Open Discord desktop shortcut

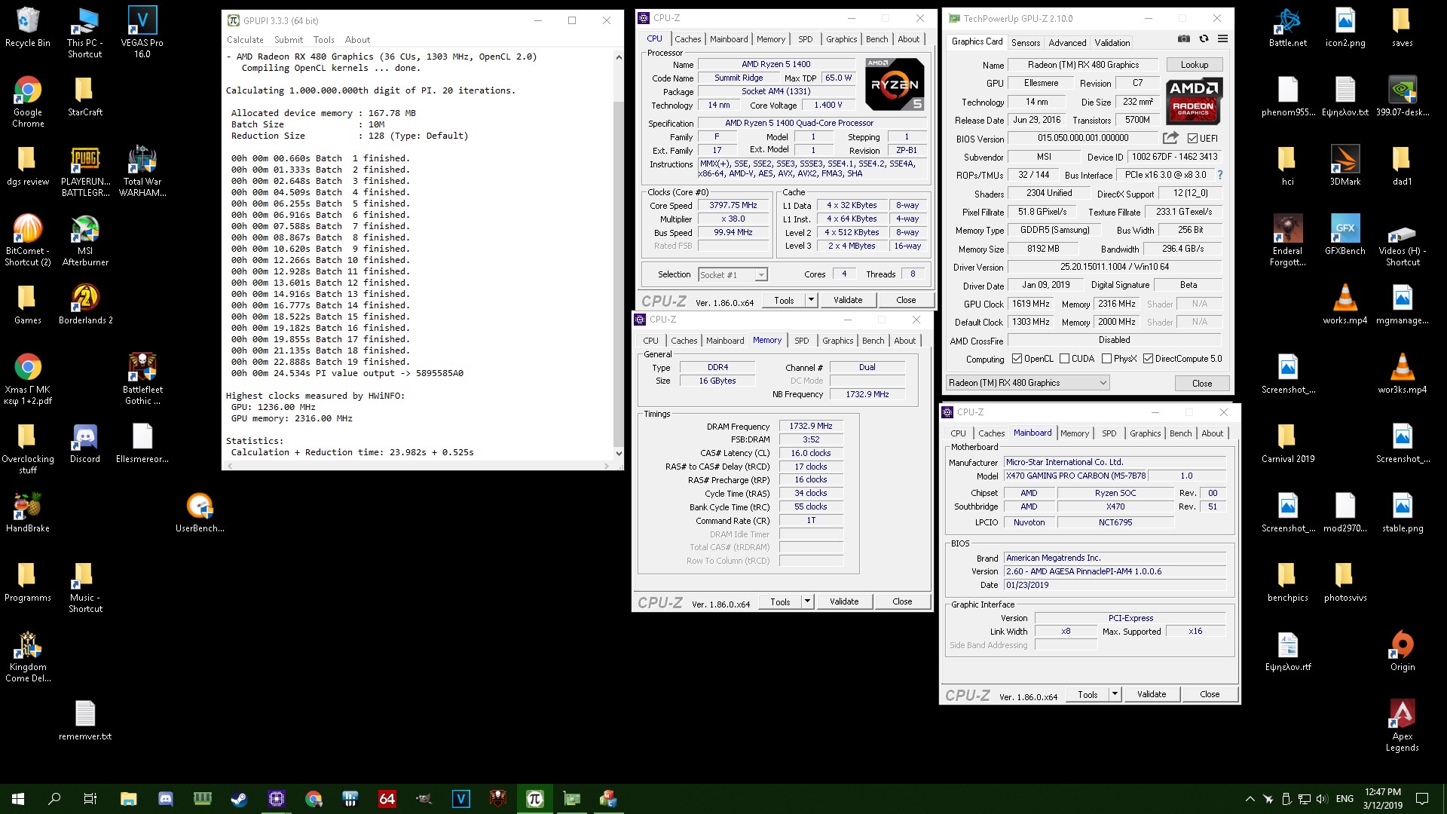click(x=85, y=443)
